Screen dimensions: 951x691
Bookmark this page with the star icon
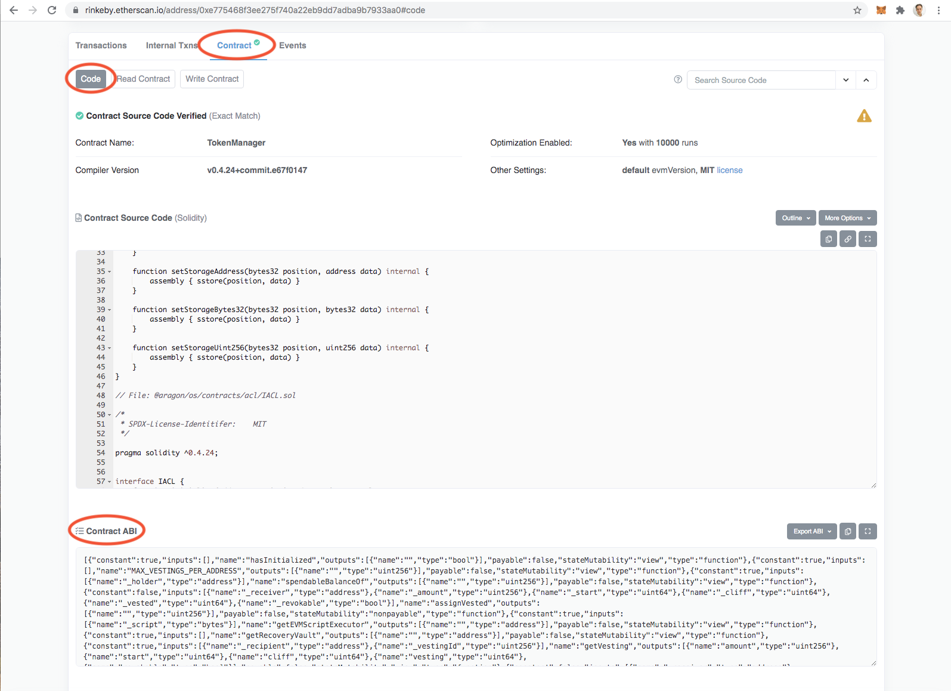tap(857, 10)
